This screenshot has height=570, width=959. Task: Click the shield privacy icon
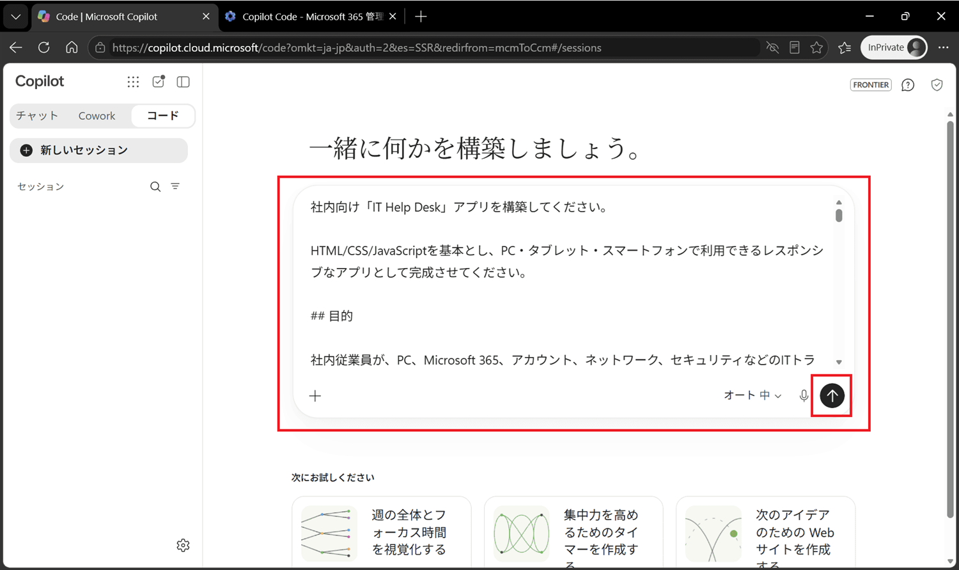(x=937, y=85)
